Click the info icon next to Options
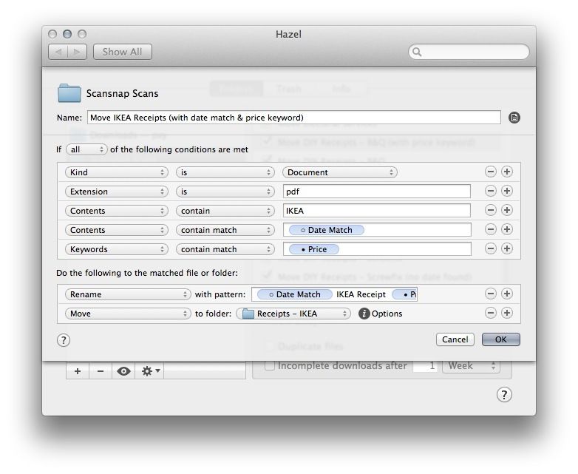This screenshot has width=578, height=474. click(x=364, y=314)
